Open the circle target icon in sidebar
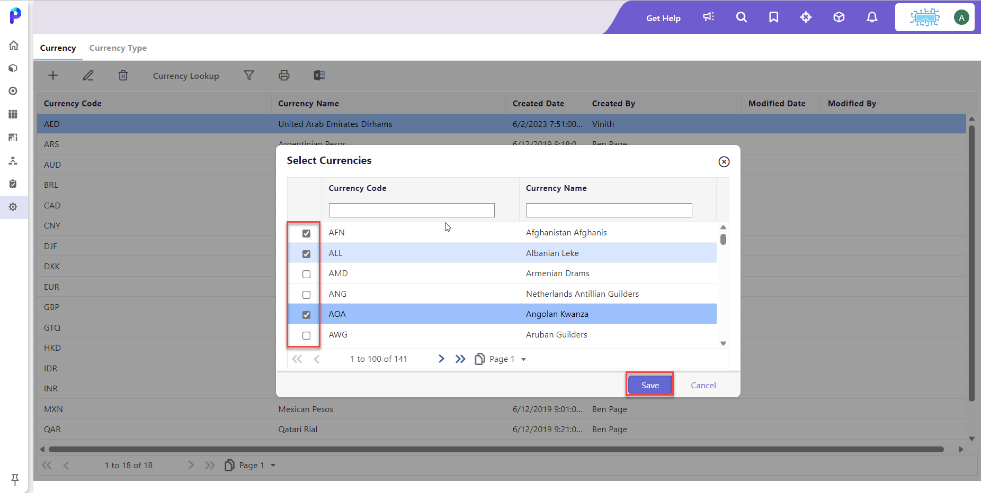Screen dimensions: 981x493 [x=13, y=91]
